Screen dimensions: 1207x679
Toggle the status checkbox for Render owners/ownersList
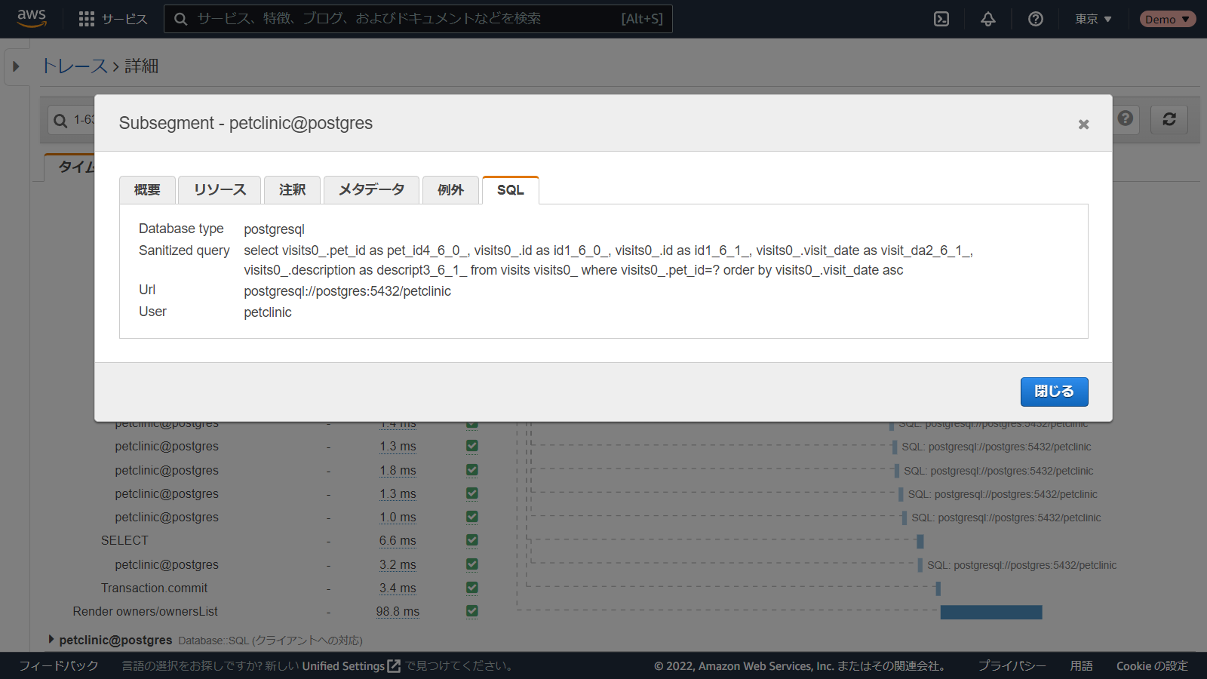[472, 611]
